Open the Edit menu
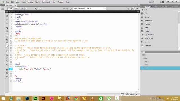Viewport: 180px width, 101px height. [12, 2]
